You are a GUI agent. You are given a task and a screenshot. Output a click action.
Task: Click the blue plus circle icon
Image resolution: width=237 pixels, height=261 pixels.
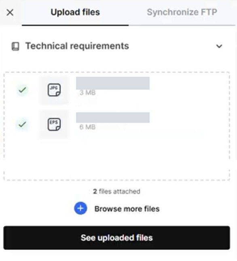tap(80, 208)
